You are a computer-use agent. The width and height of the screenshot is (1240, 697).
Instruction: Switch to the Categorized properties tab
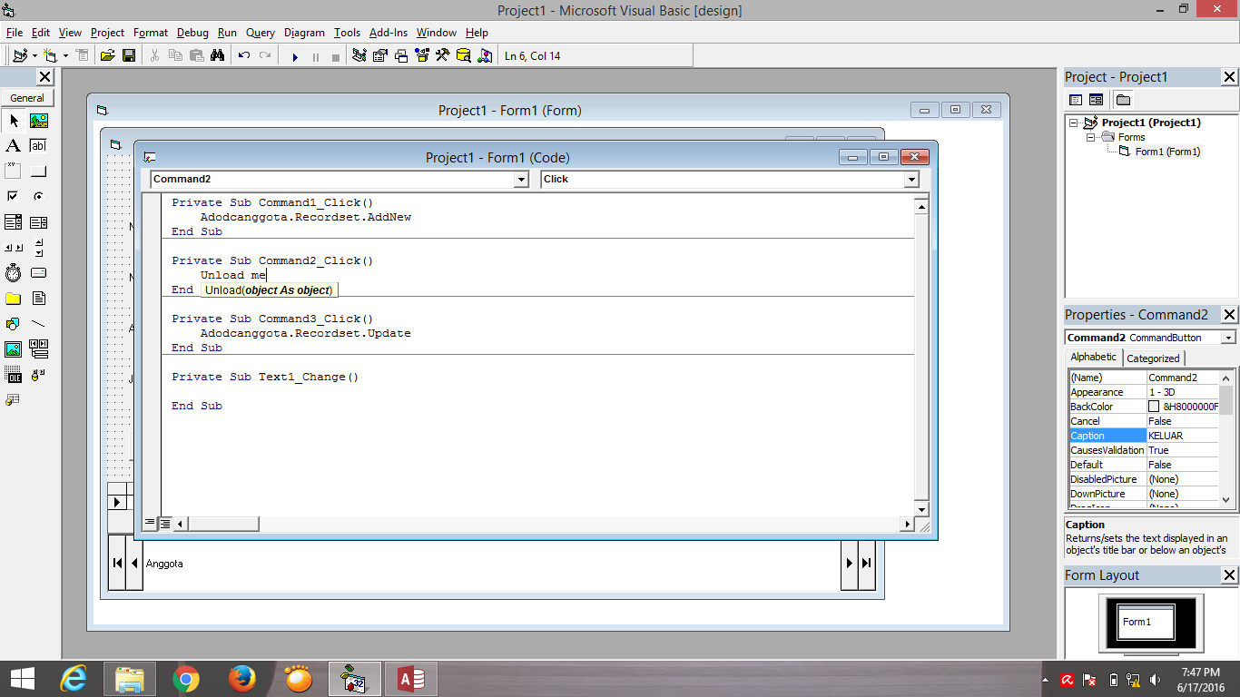[1153, 358]
